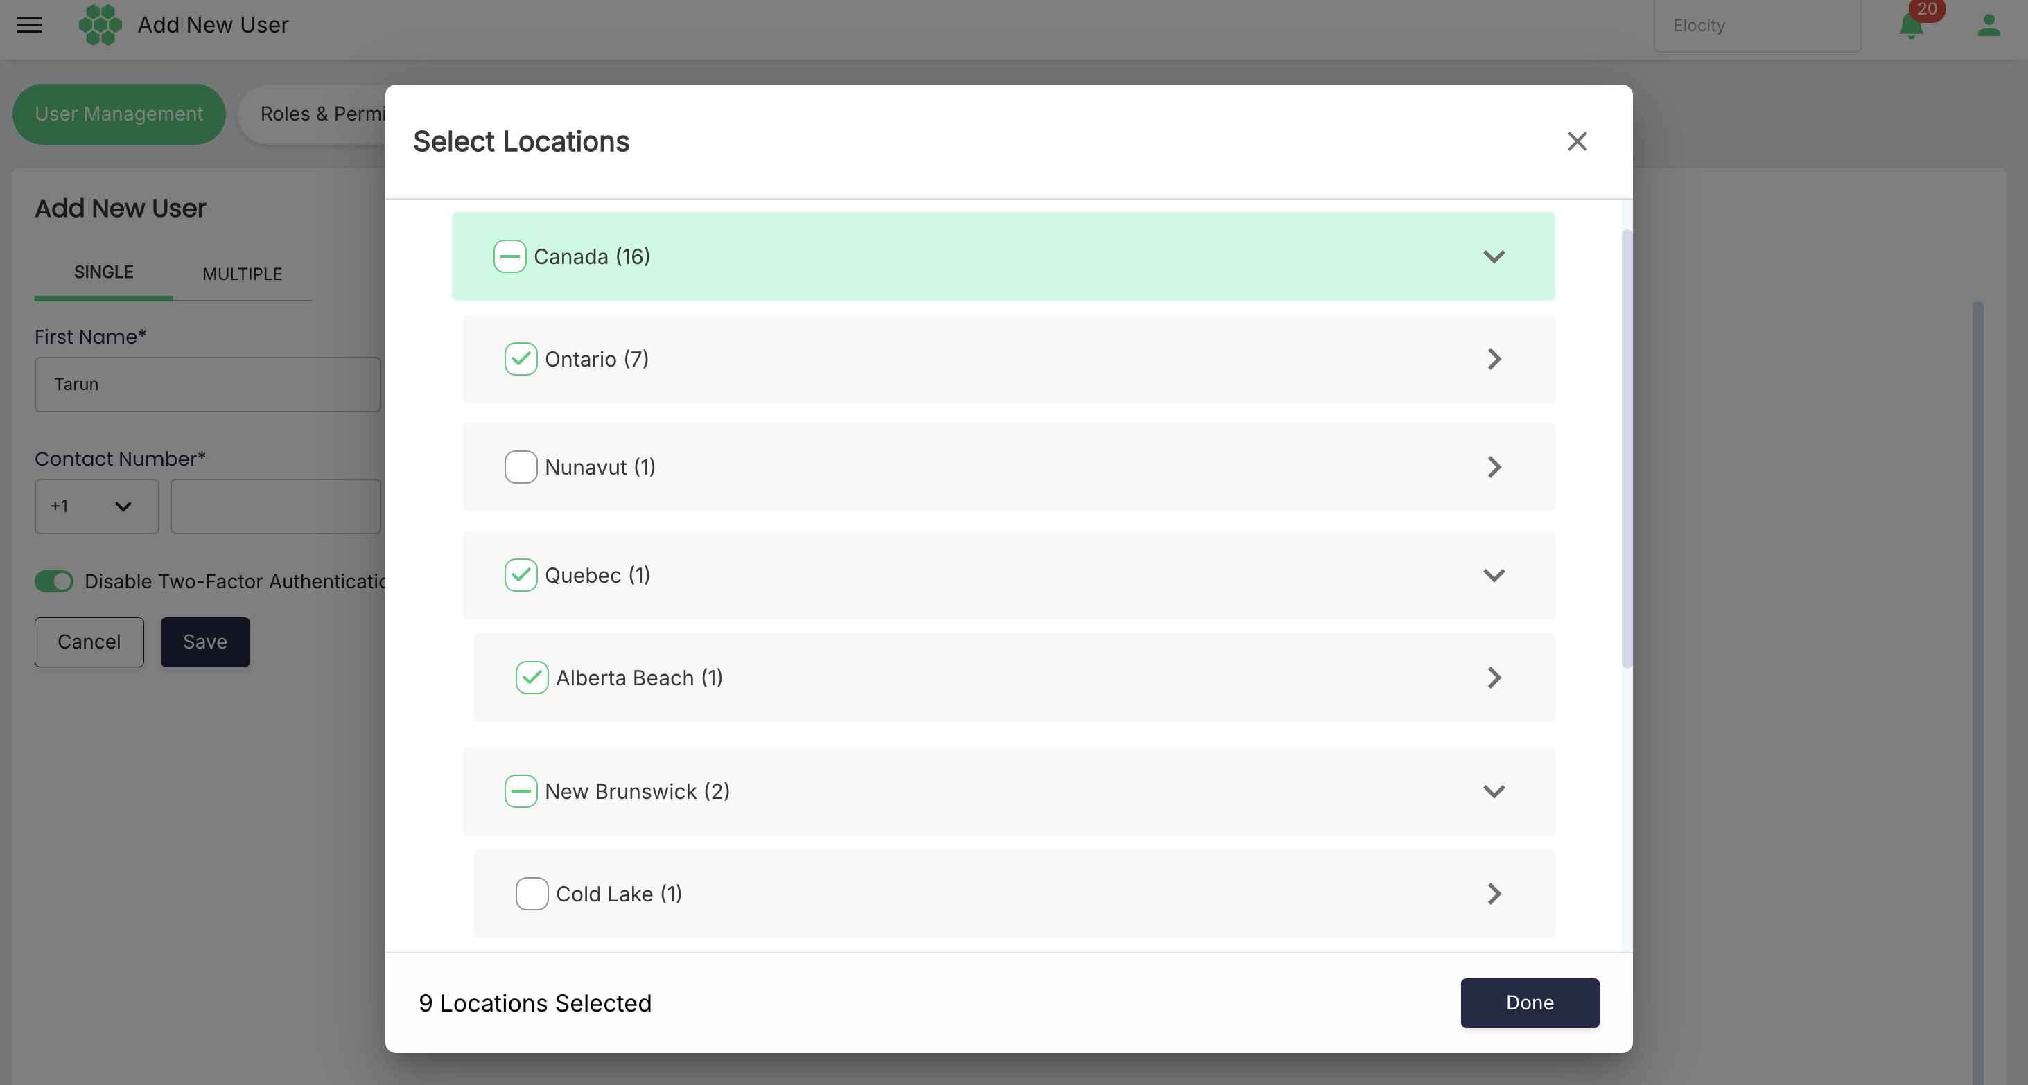This screenshot has width=2028, height=1085.
Task: Expand the Nunavut (1) row chevron
Action: point(1494,468)
